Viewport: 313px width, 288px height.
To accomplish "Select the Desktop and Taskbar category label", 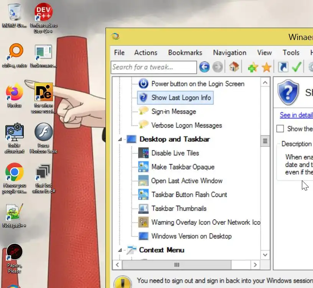I will click(175, 139).
